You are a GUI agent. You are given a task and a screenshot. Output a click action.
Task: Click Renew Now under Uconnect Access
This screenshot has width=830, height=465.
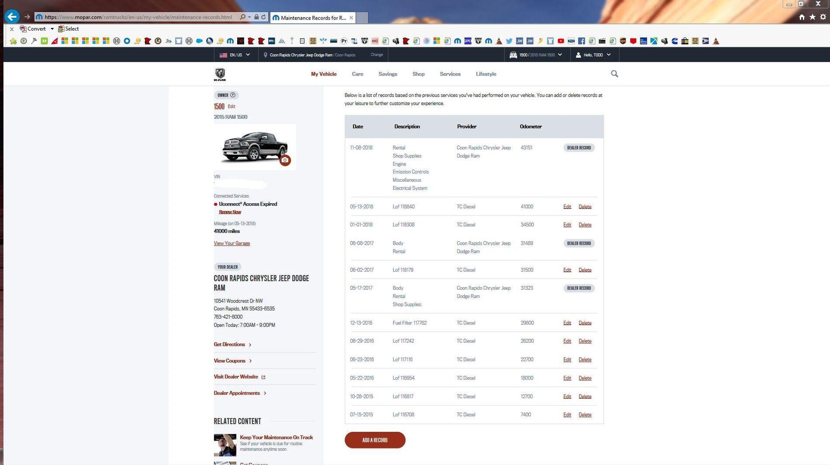230,212
